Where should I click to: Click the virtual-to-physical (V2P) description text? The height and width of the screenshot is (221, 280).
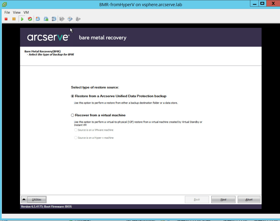click(x=138, y=123)
